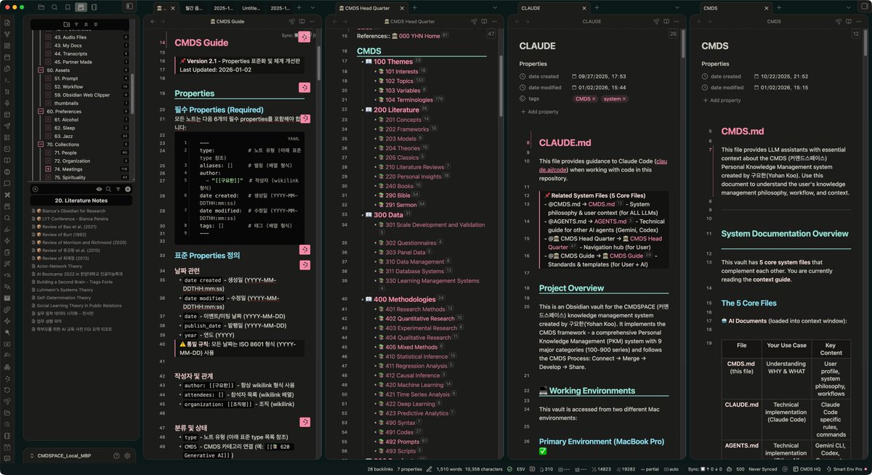The height and width of the screenshot is (475, 872).
Task: Open the 101 Interests link
Action: click(401, 71)
